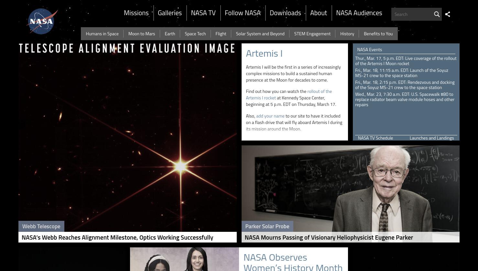Viewport: 478px width, 271px height.
Task: Open the Soyuz MS-21 rendezvous and docking event
Action: (x=405, y=85)
